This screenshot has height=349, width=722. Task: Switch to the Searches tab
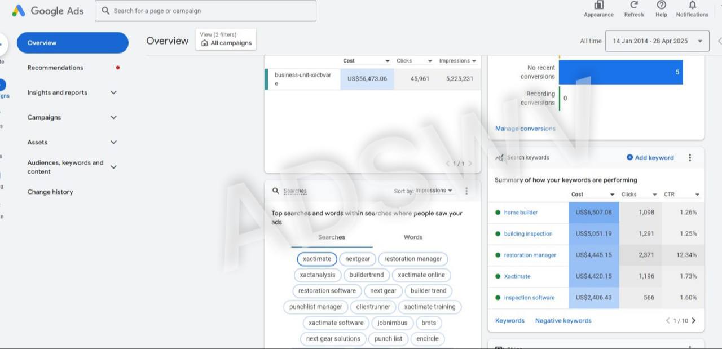[332, 237]
